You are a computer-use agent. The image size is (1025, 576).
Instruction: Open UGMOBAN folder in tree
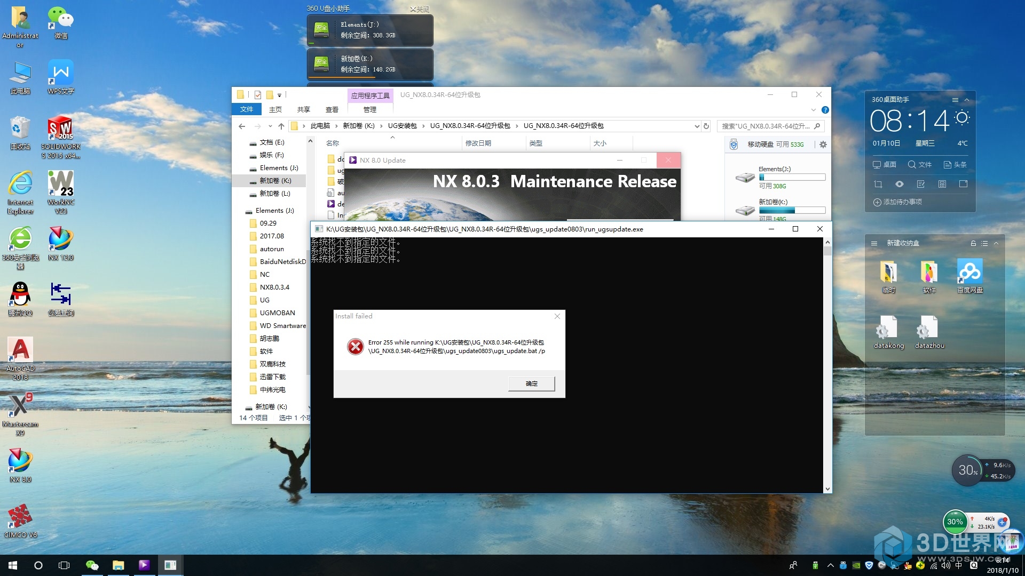coord(277,313)
